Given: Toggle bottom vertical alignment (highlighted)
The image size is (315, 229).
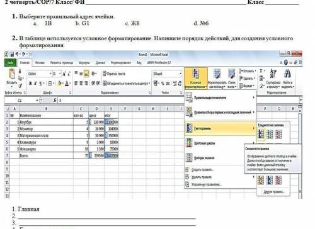Looking at the screenshot, I should [x=86, y=74].
